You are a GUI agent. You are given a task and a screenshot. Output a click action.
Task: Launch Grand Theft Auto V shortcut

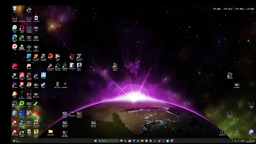[79, 57]
